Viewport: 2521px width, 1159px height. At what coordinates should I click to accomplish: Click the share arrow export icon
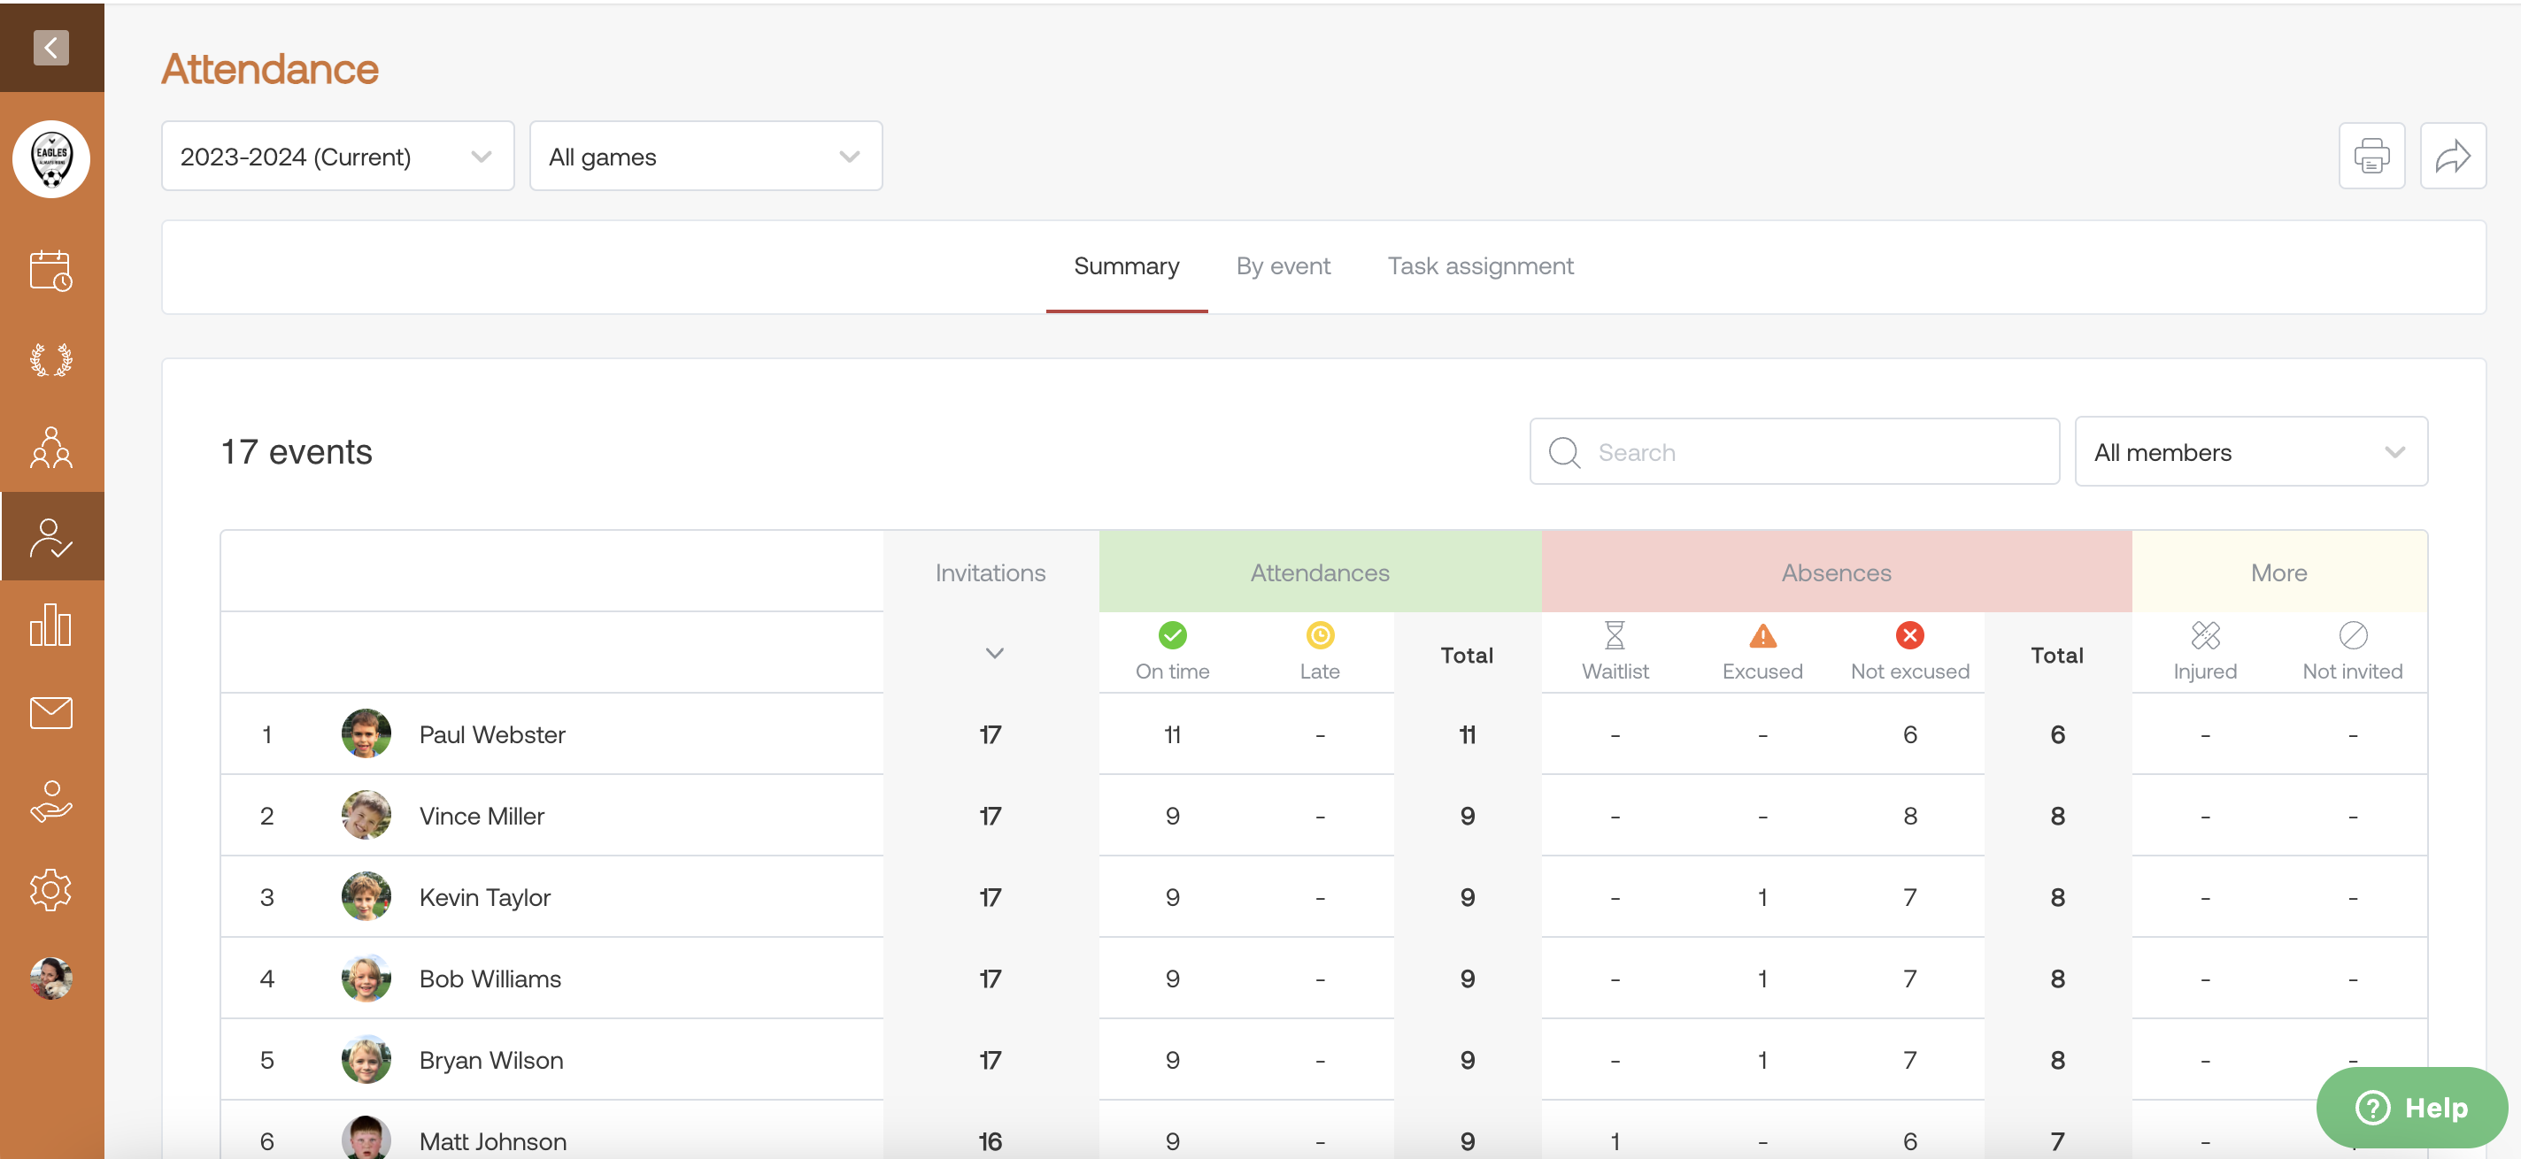[2453, 156]
